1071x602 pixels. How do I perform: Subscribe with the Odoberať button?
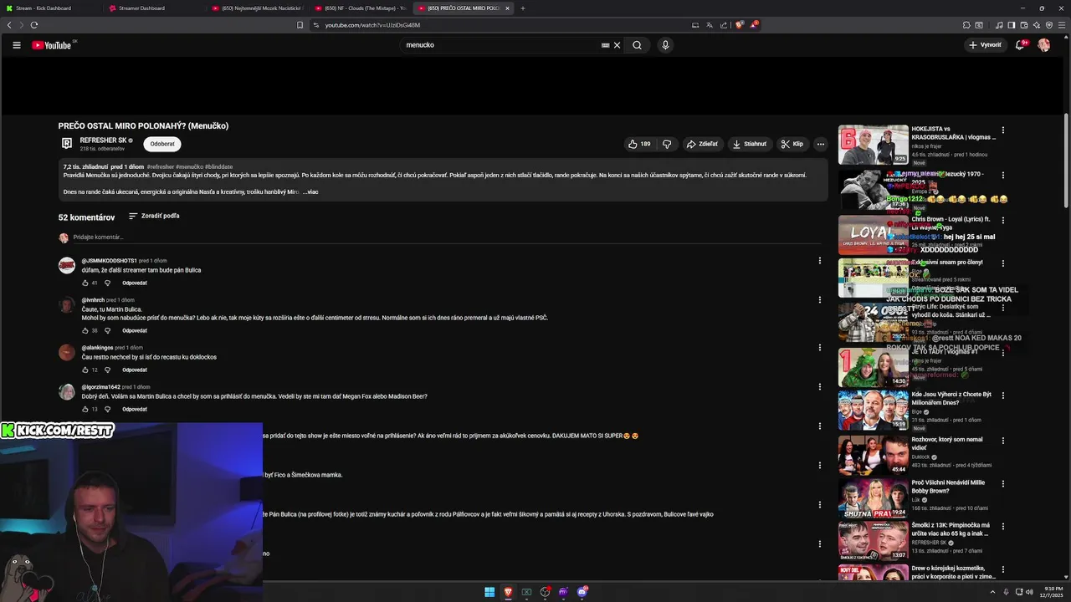click(x=162, y=144)
